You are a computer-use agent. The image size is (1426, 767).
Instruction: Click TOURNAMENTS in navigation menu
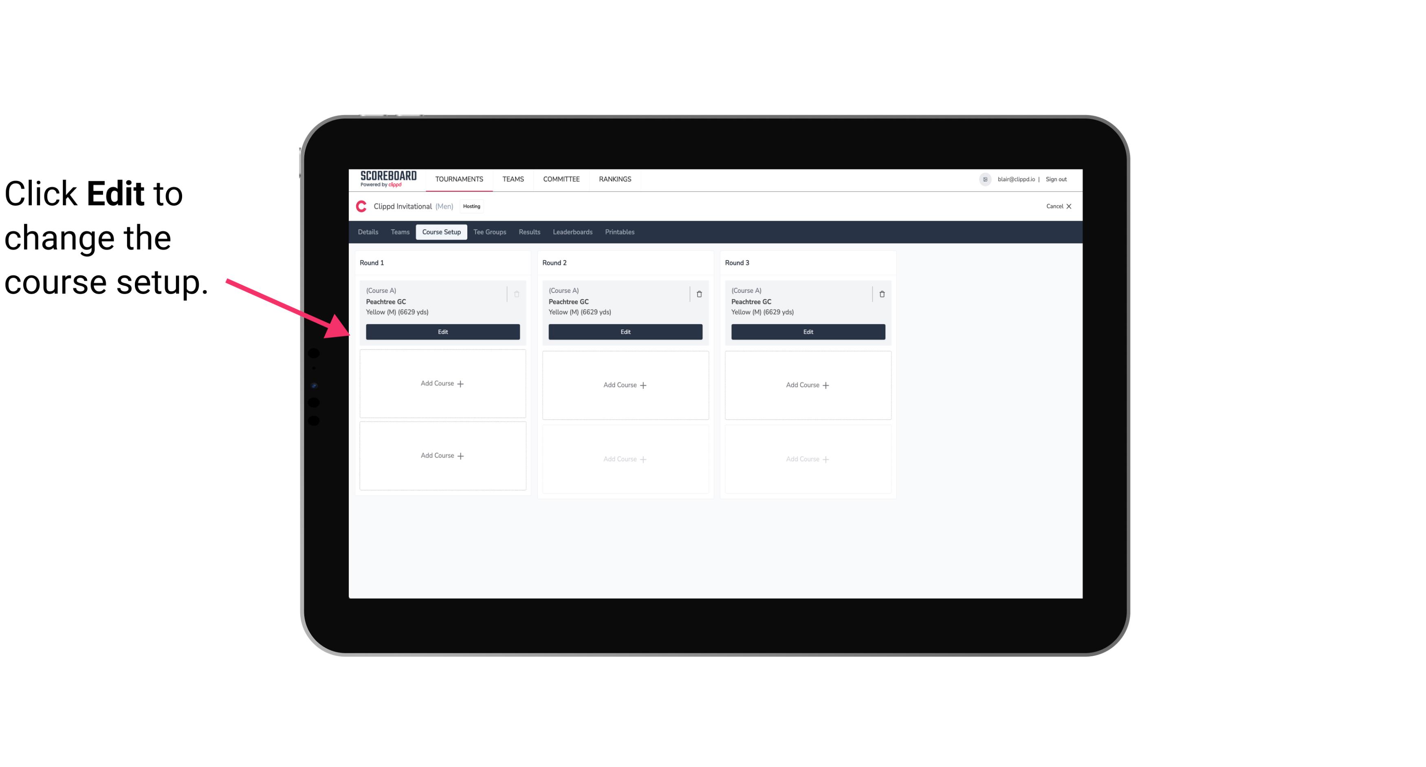460,178
